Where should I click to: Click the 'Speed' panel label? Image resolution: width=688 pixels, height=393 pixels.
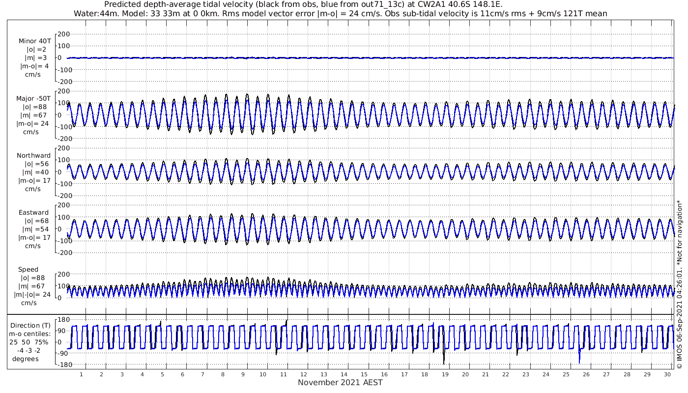(28, 270)
